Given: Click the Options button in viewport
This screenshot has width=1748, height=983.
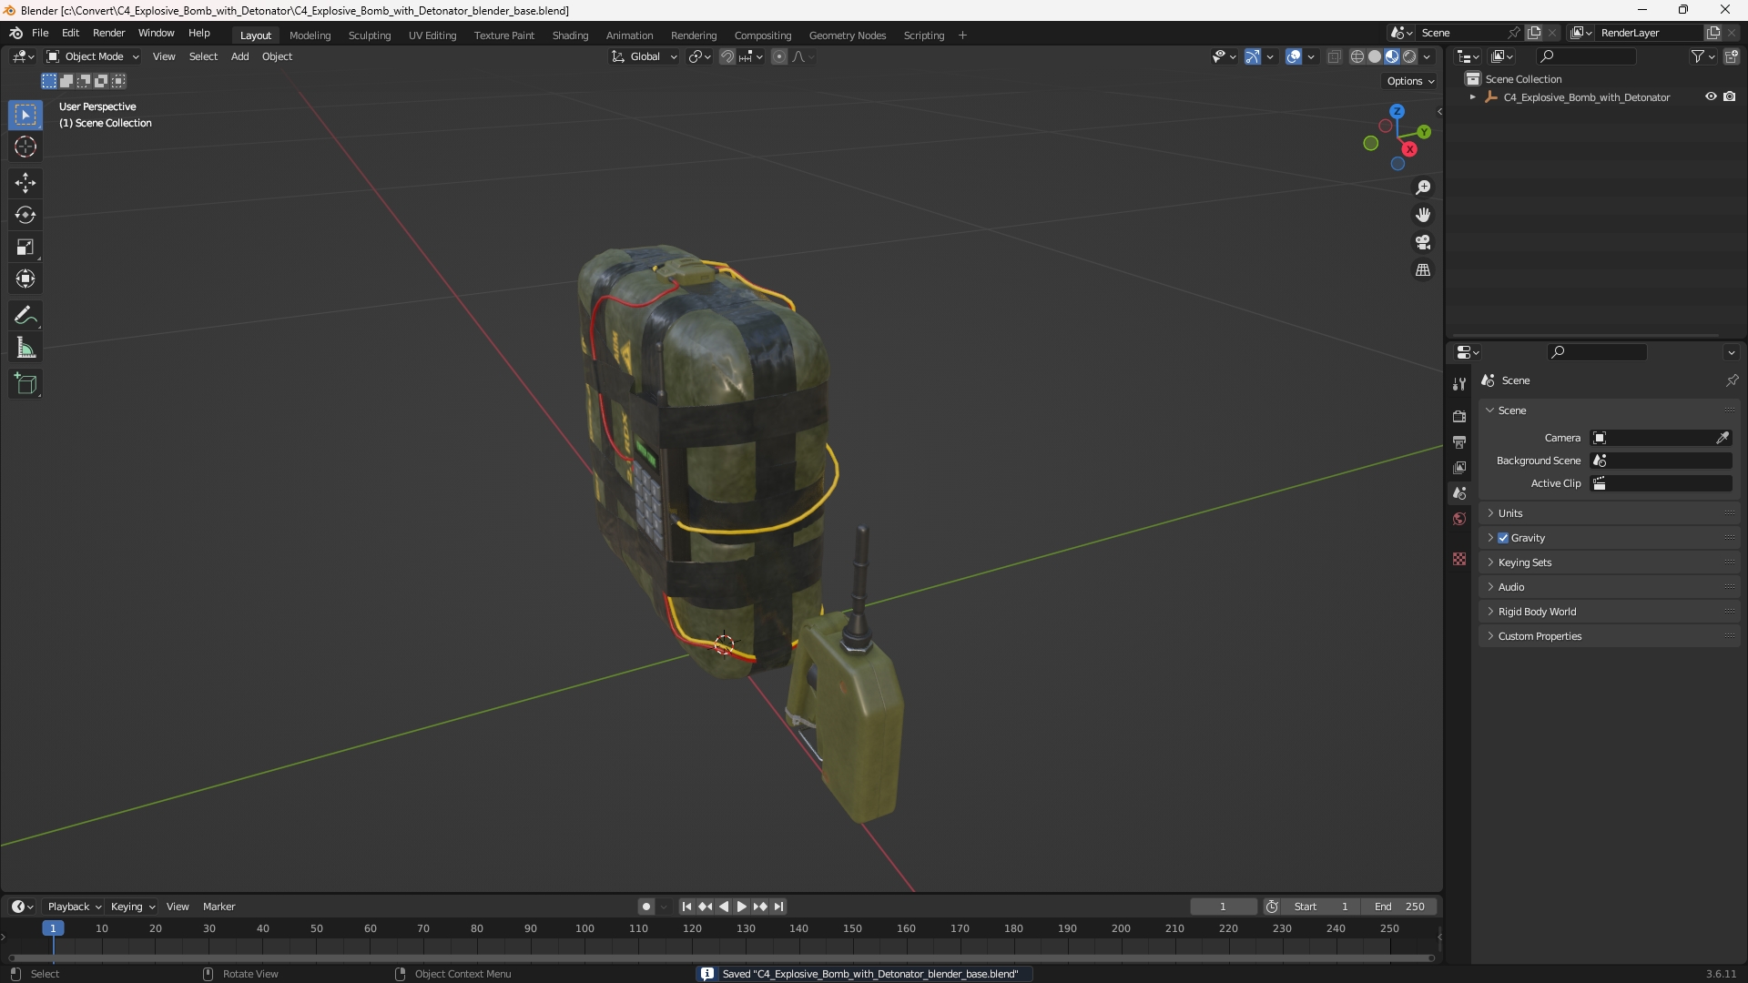Looking at the screenshot, I should pyautogui.click(x=1410, y=81).
